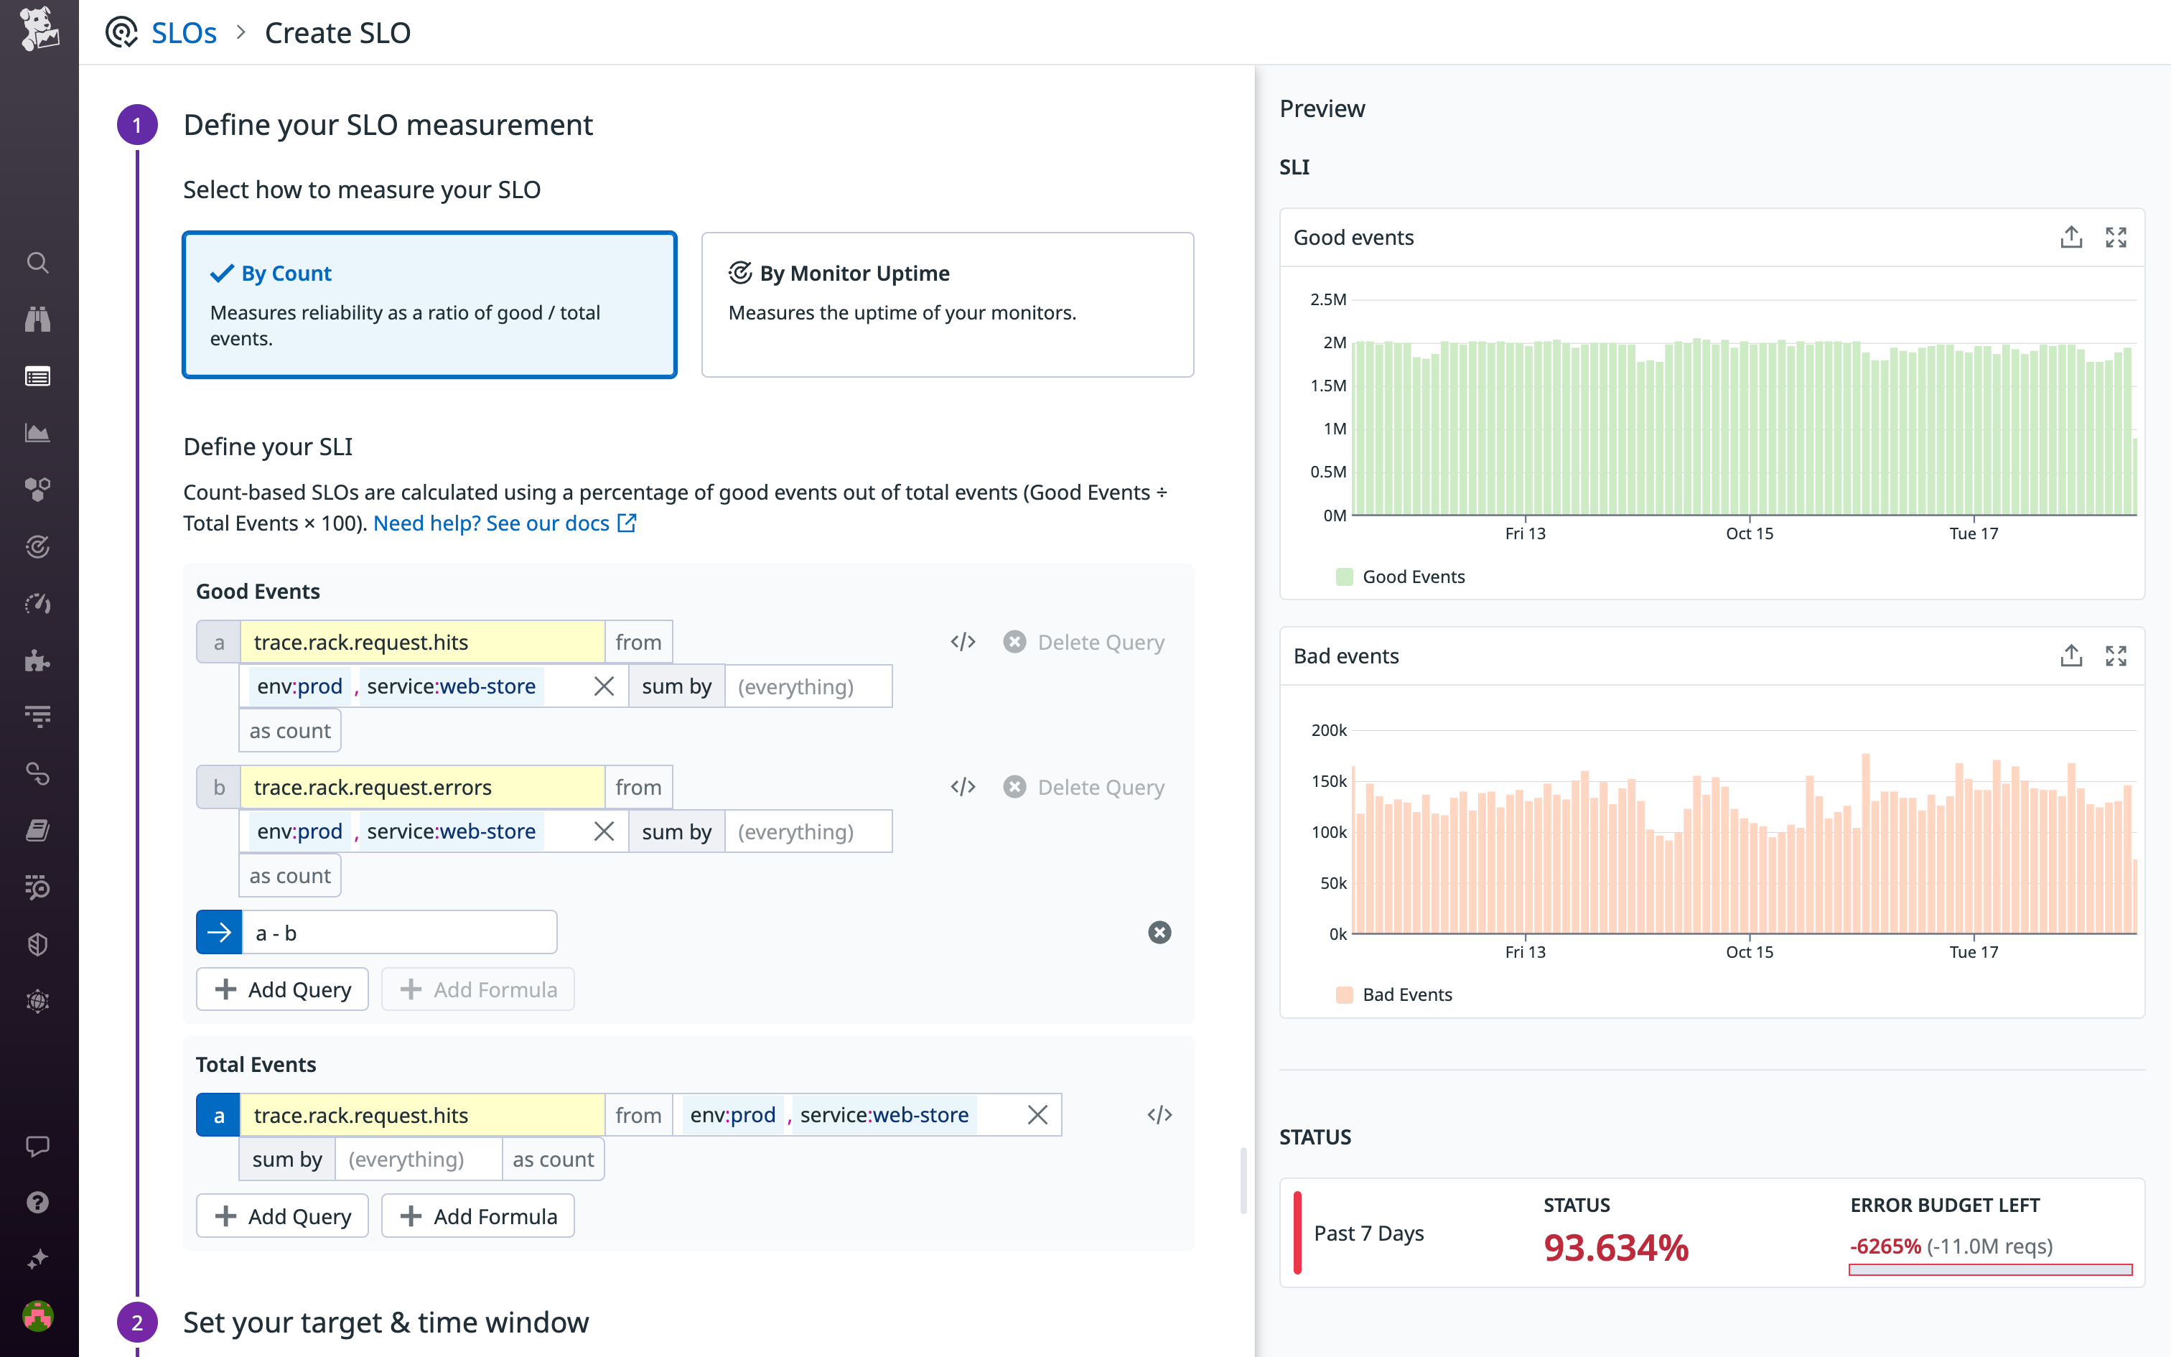Image resolution: width=2171 pixels, height=1357 pixels.
Task: Export the Good events chart
Action: (x=2070, y=236)
